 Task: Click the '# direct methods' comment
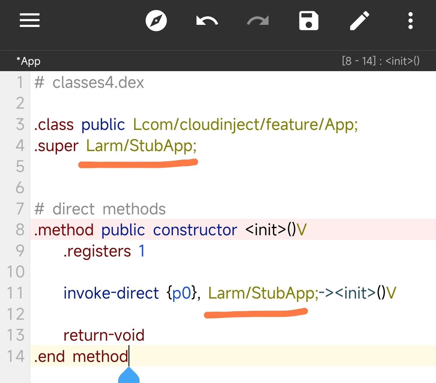(100, 209)
